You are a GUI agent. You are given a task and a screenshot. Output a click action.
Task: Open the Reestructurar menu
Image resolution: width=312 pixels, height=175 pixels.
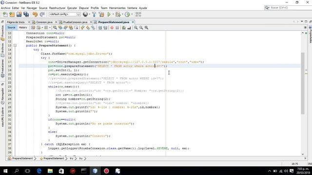pyautogui.click(x=58, y=8)
